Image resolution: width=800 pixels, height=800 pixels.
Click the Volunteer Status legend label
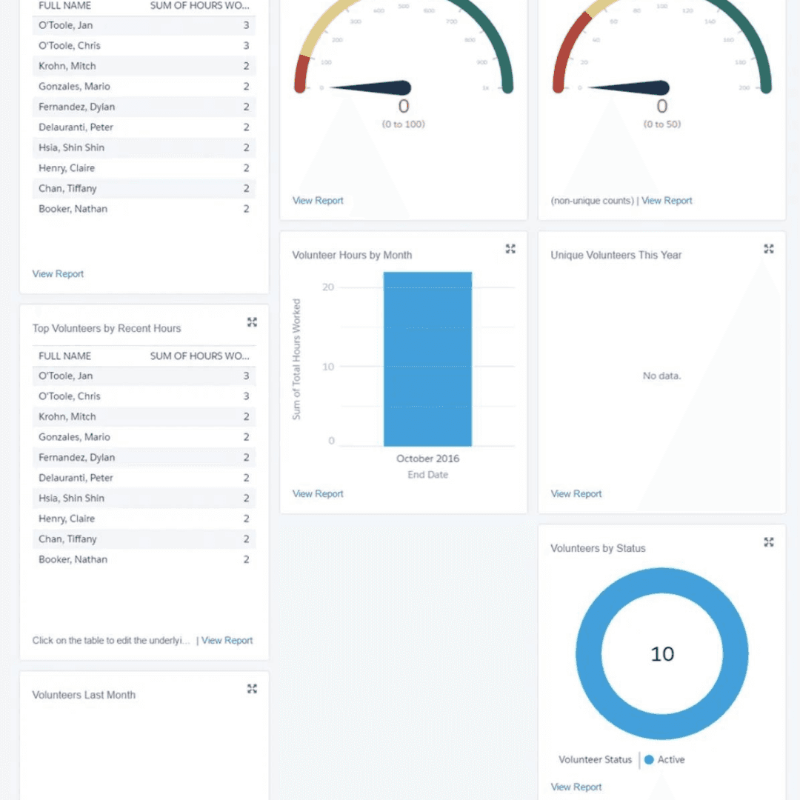(x=595, y=760)
